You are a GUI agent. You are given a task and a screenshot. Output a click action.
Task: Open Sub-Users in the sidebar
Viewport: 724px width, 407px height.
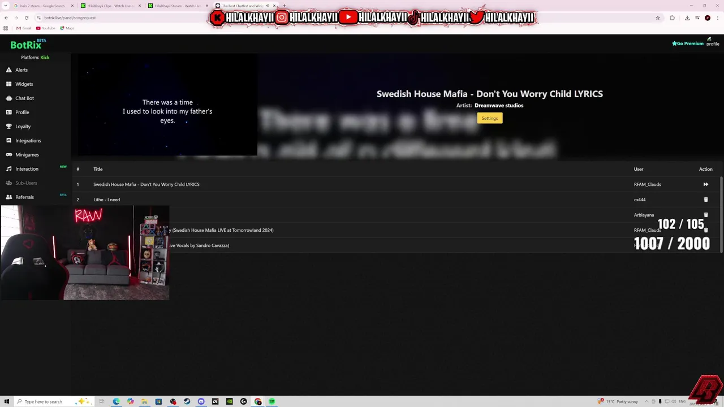[x=26, y=183]
